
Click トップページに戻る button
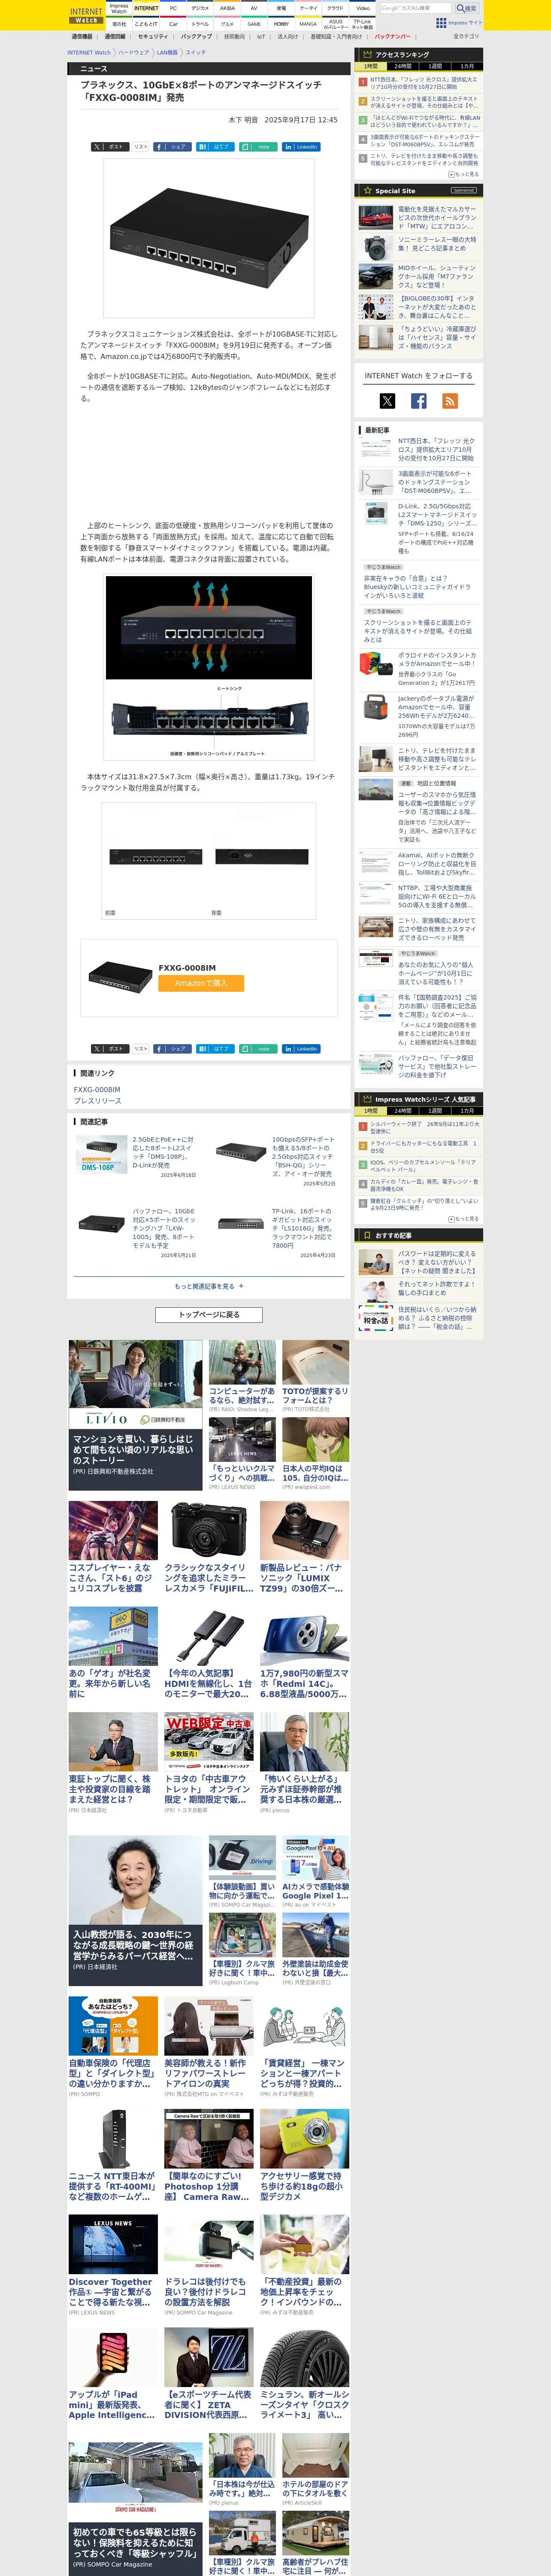(208, 1315)
